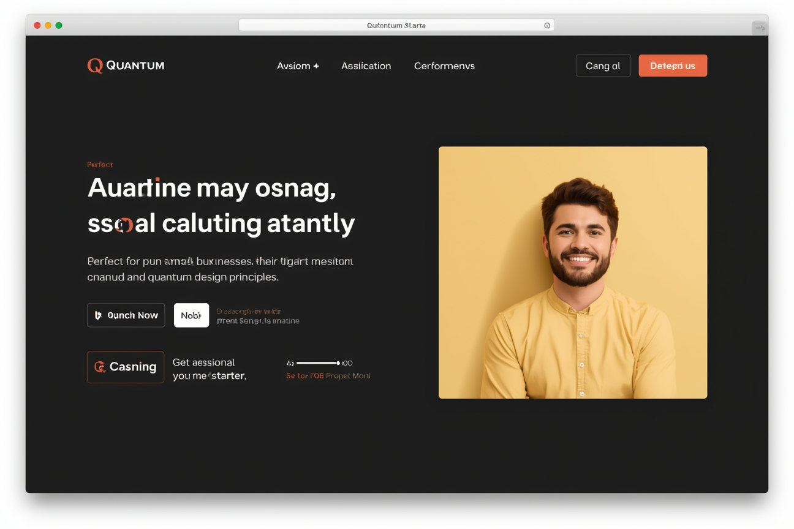The height and width of the screenshot is (529, 794).
Task: Click the browser address bar
Action: click(x=396, y=26)
